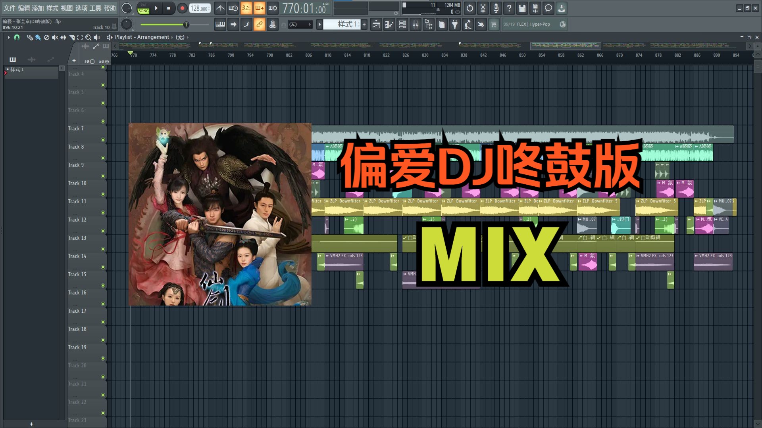
Task: Open the Piano roll view icon
Action: pyautogui.click(x=389, y=25)
